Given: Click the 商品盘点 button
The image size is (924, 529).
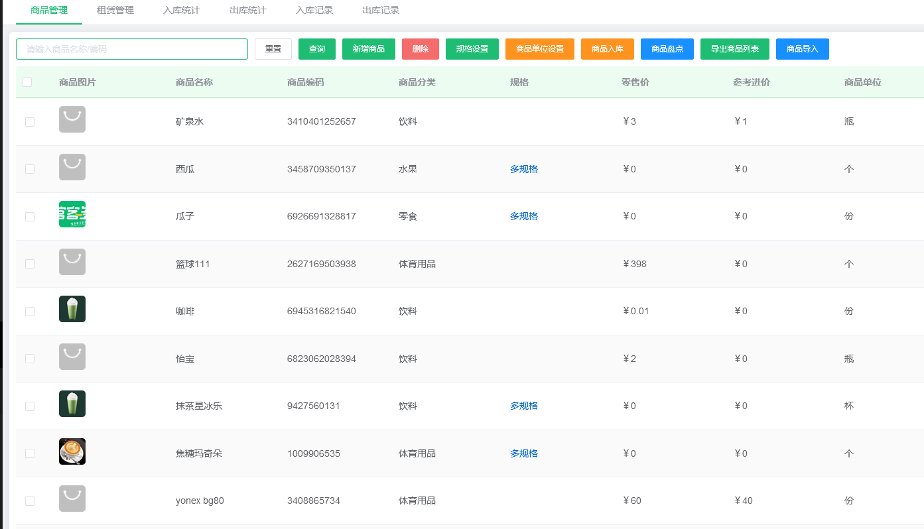Looking at the screenshot, I should (667, 48).
